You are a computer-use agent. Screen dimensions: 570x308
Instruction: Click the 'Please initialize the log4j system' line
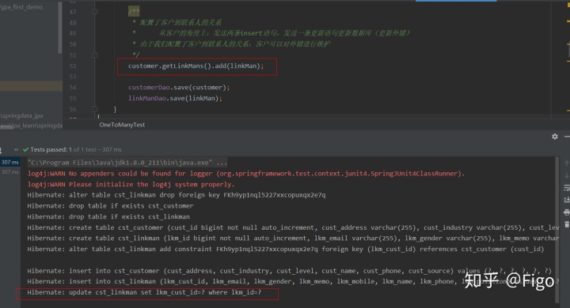131,184
